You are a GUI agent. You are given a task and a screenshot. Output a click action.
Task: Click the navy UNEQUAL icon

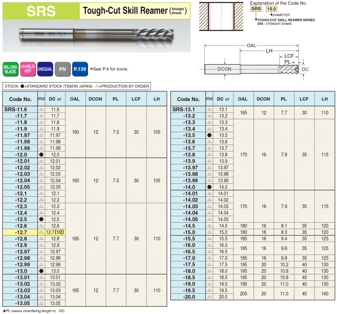click(x=45, y=69)
